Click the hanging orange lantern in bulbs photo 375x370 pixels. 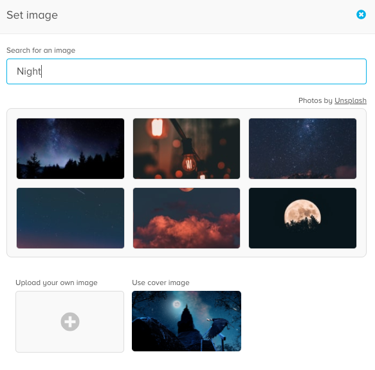[157, 127]
